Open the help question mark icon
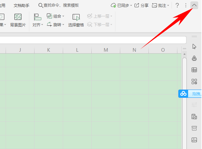202x149 pixels. [177, 5]
